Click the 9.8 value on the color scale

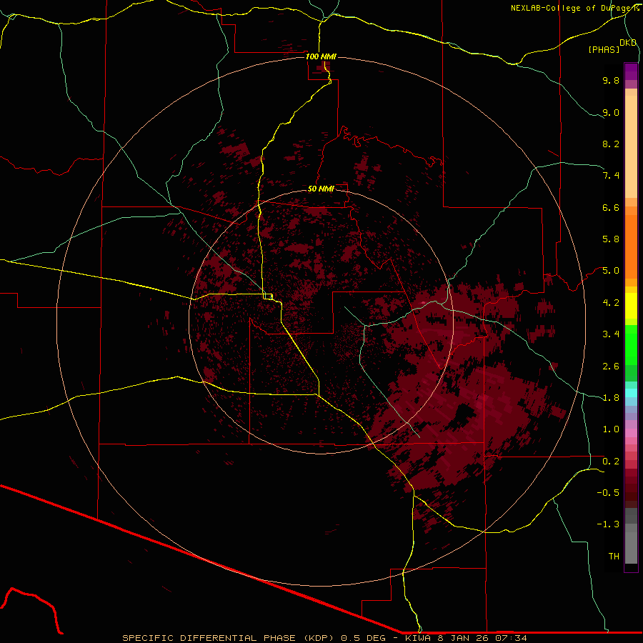point(611,80)
